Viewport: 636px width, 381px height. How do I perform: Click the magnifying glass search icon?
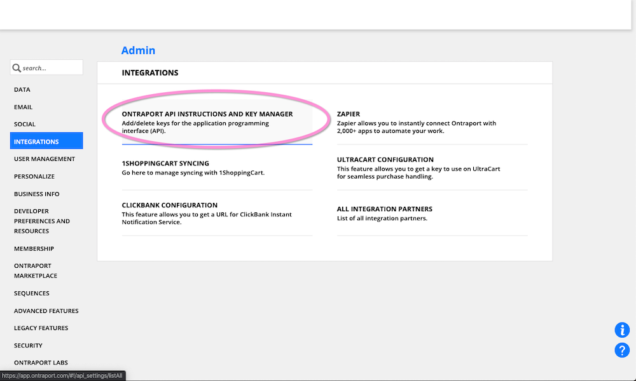[x=17, y=68]
